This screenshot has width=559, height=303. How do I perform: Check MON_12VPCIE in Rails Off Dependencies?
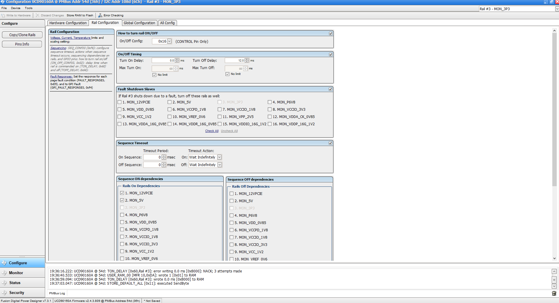point(232,194)
